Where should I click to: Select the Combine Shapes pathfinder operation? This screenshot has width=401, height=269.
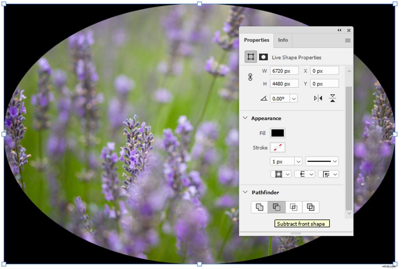coord(259,207)
